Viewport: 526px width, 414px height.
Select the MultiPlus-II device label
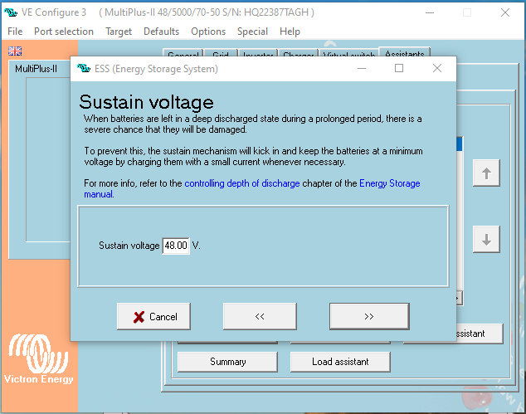pos(37,69)
